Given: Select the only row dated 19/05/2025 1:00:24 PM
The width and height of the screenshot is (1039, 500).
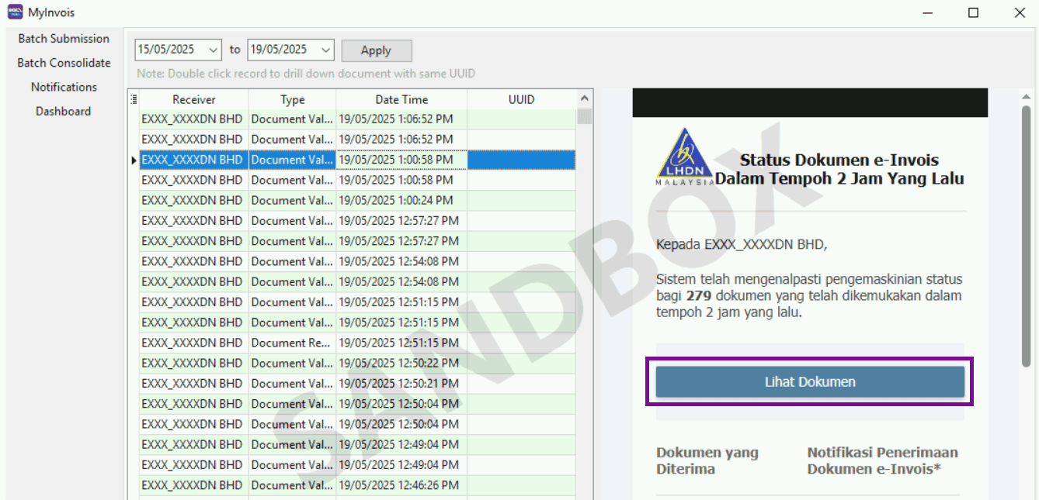Looking at the screenshot, I should coord(357,200).
